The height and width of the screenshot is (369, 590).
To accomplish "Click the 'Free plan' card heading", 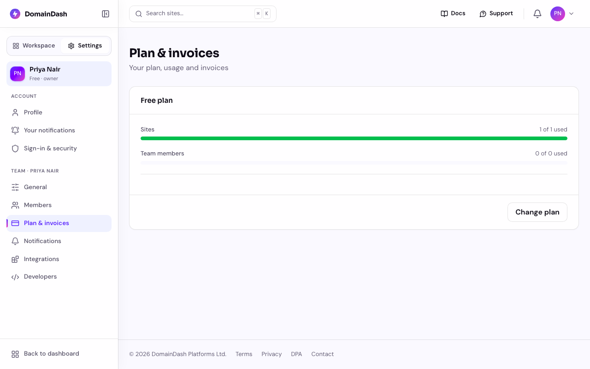I will [x=157, y=101].
